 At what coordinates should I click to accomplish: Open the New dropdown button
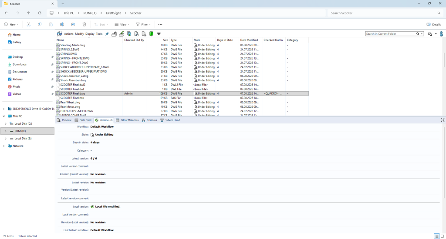pyautogui.click(x=11, y=24)
